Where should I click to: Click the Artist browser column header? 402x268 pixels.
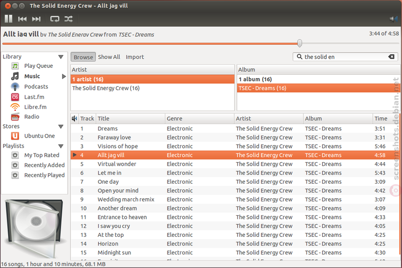click(153, 70)
